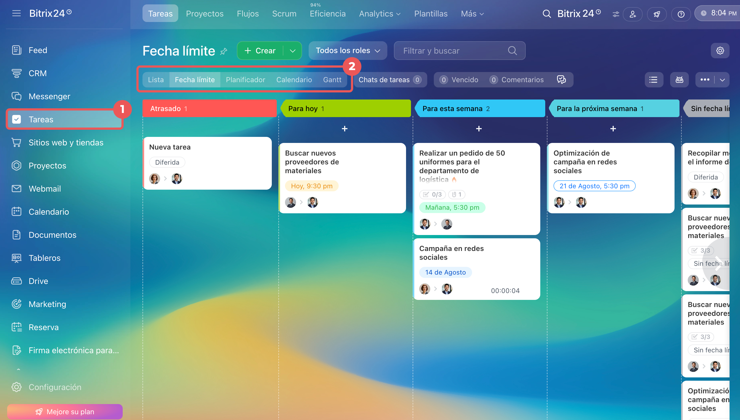Viewport: 740px width, 420px height.
Task: Open the hamburger menu icon
Action: point(17,13)
